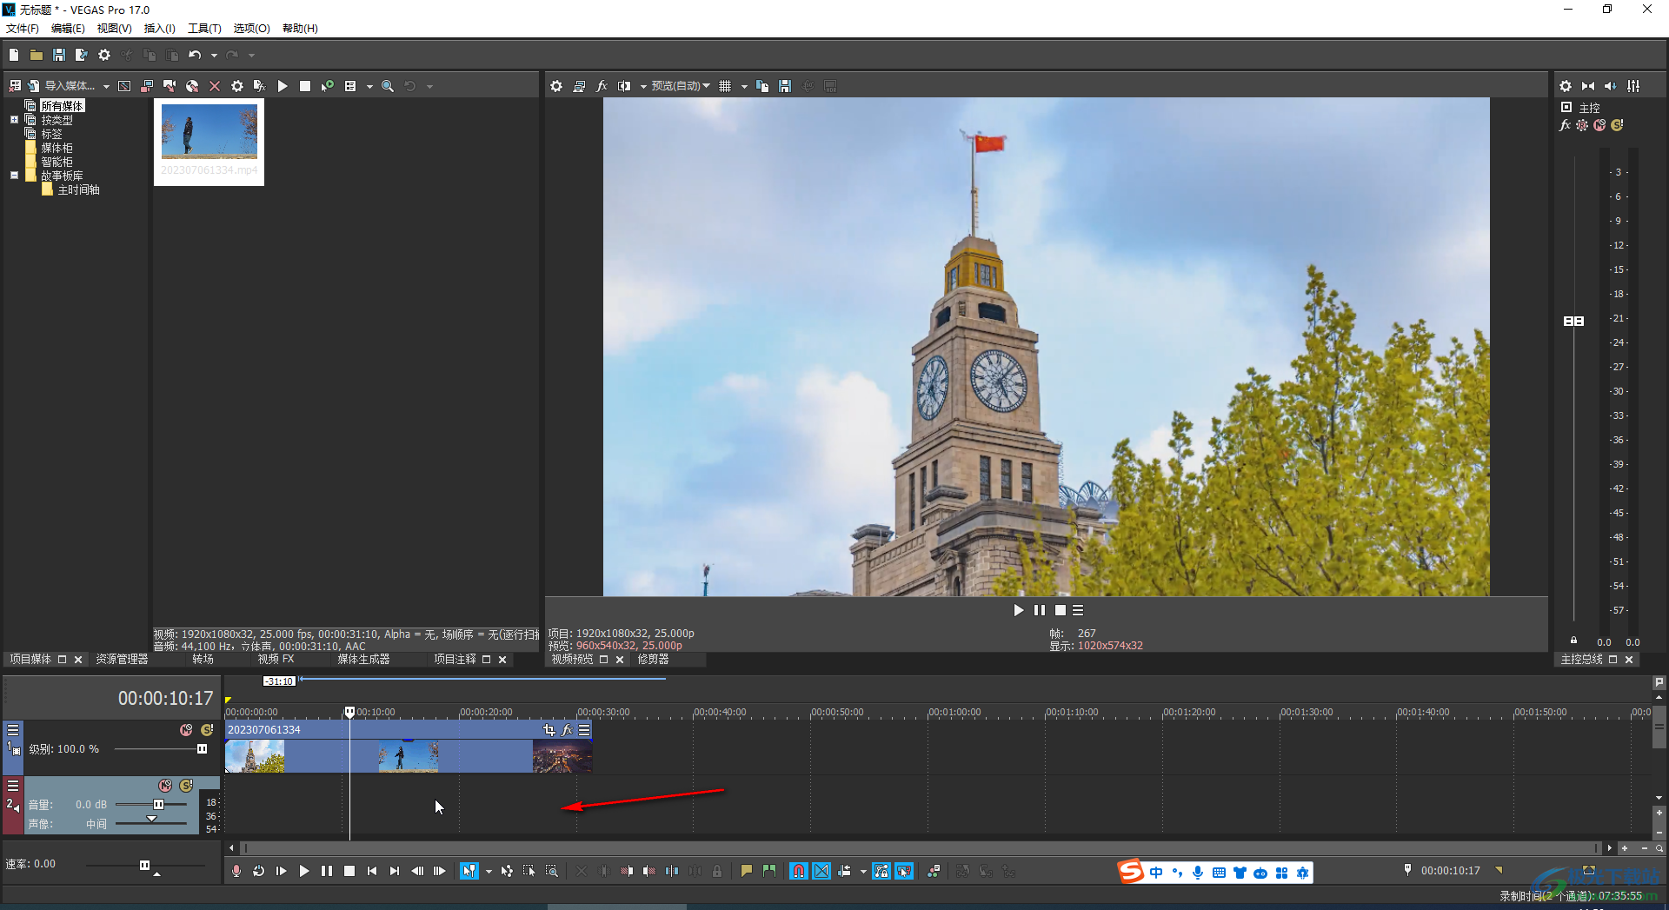Open the edit tool dropdown arrow
Screen dimensions: 1669x910
(x=489, y=871)
